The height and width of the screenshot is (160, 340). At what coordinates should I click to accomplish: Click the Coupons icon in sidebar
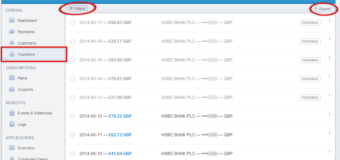[x=12, y=89]
